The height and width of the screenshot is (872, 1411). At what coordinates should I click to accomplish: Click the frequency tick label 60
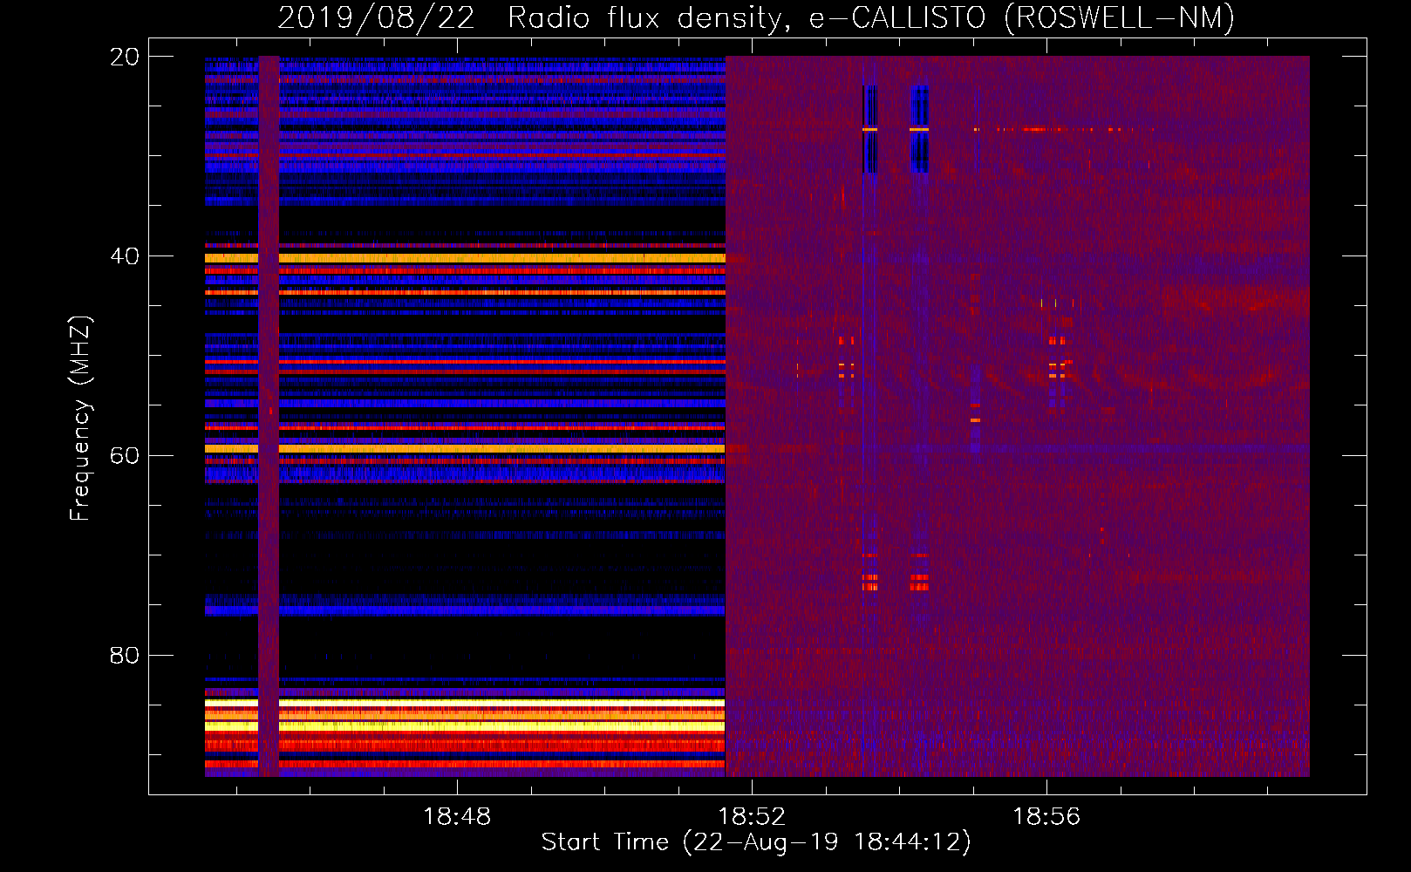[124, 456]
